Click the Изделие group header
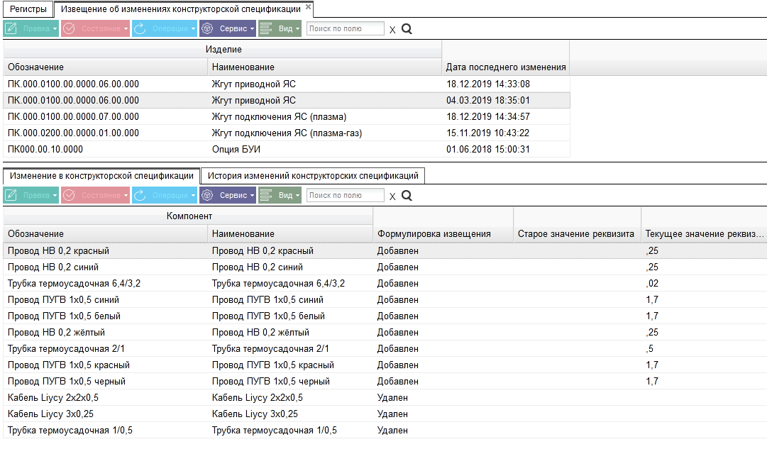Viewport: 767px width, 454px height. point(223,50)
